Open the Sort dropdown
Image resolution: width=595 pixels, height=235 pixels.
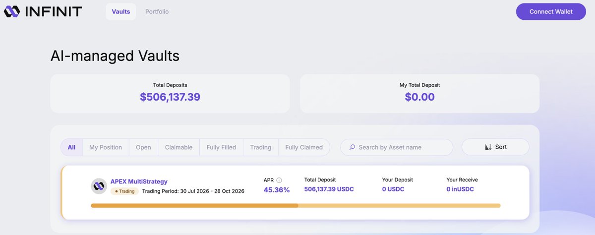[x=495, y=147]
